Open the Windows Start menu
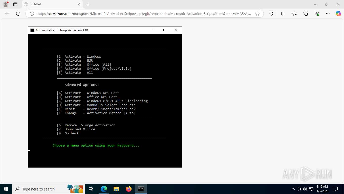344x194 pixels. [6, 189]
